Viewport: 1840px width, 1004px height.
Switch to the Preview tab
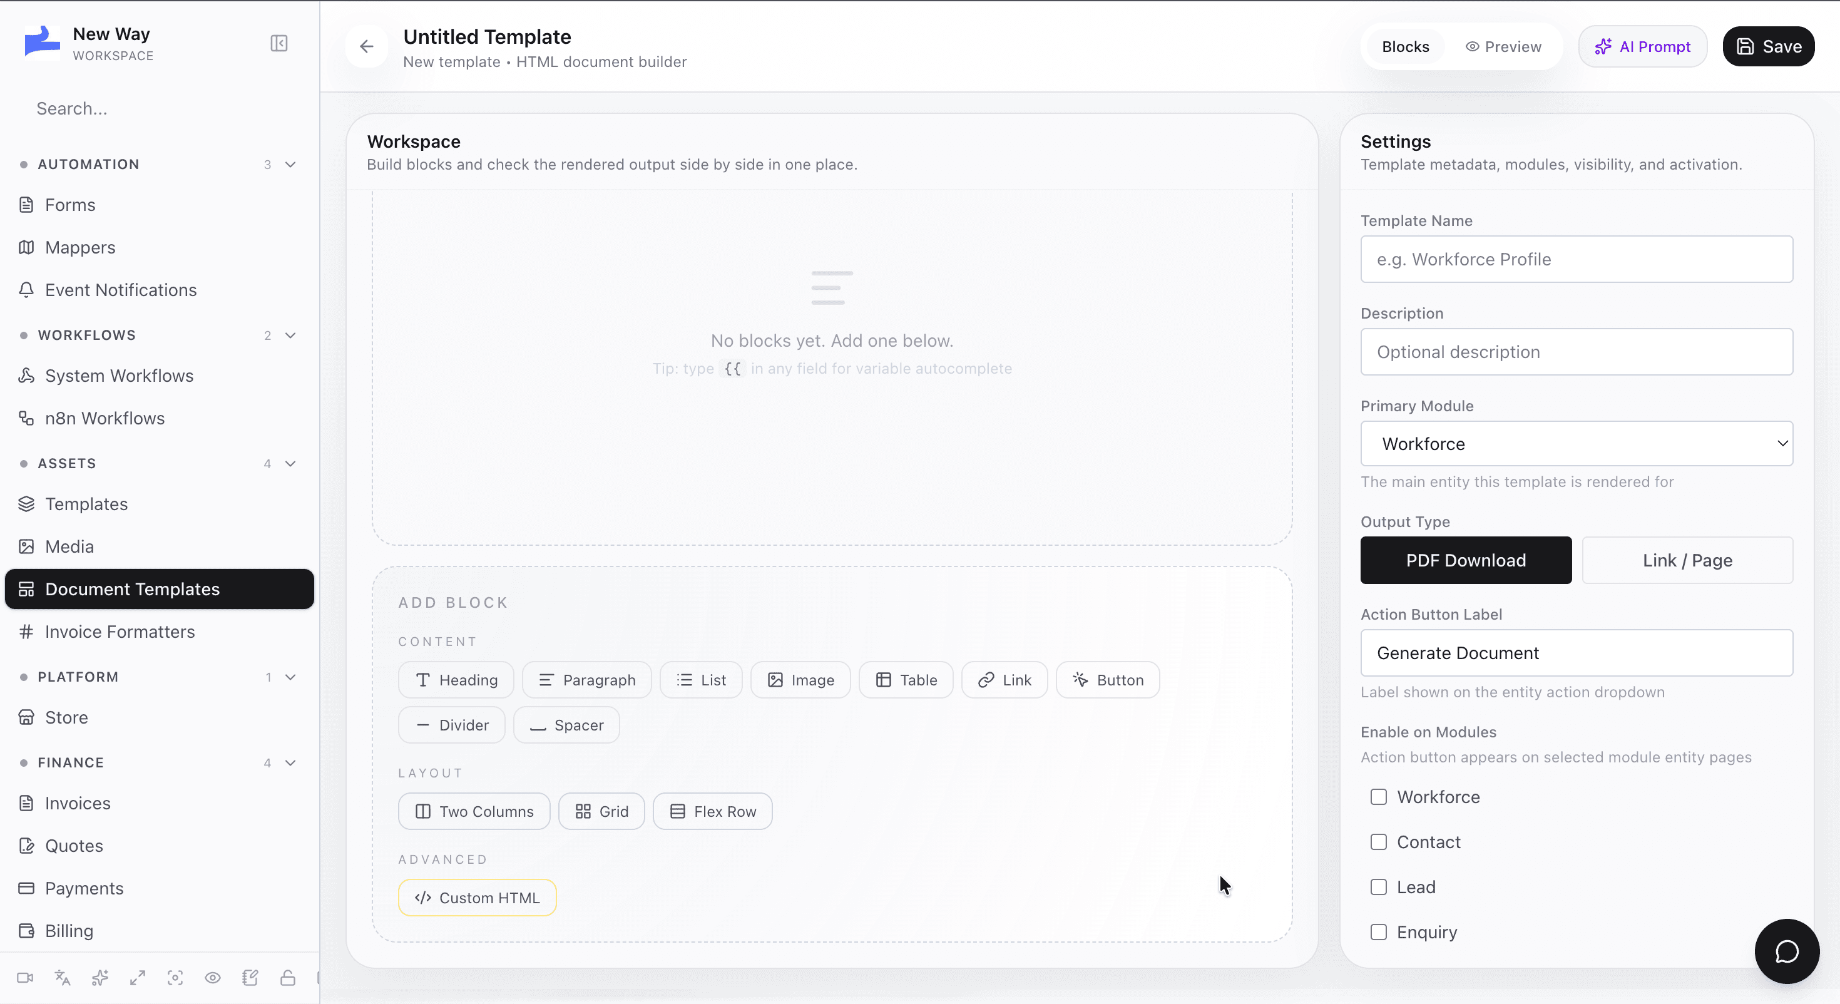(1503, 46)
